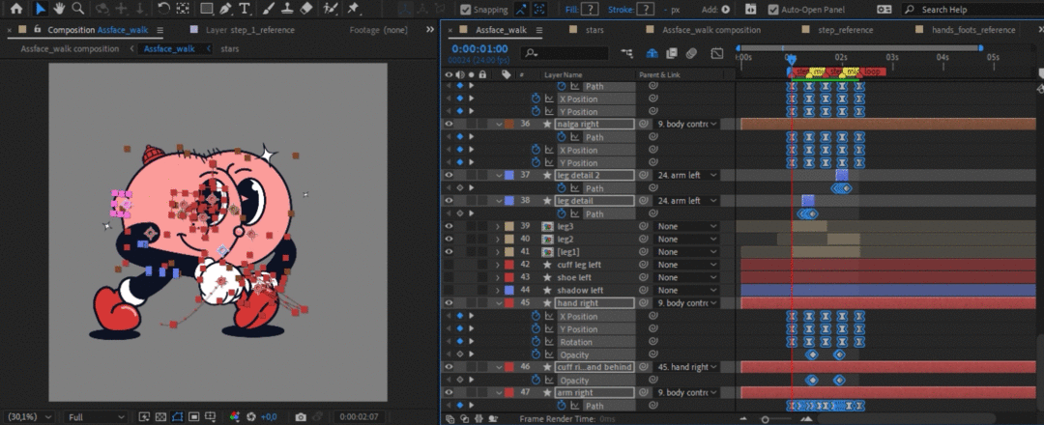Click the Opacity keyframe under cuff layer

click(811, 381)
